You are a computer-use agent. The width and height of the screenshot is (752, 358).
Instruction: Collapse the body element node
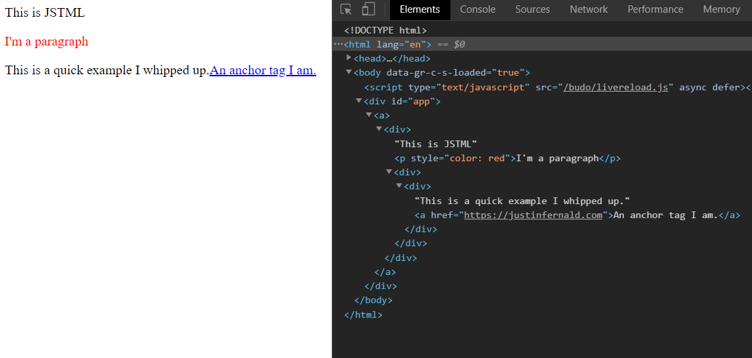click(x=349, y=72)
